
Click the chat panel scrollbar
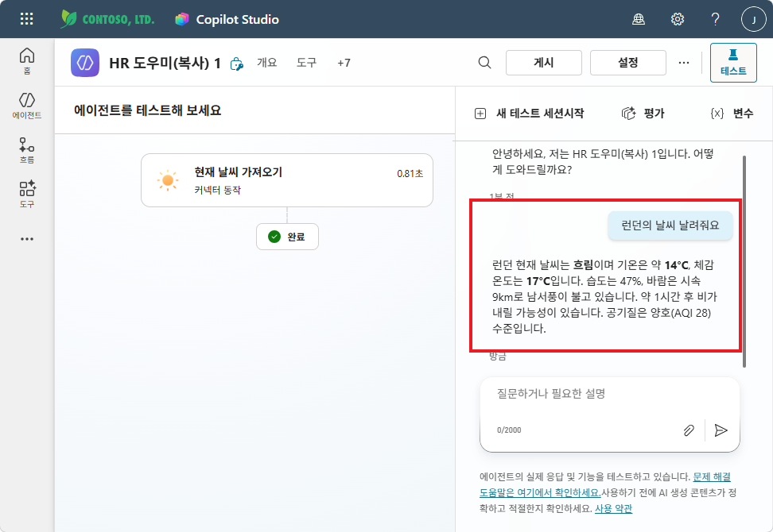pyautogui.click(x=744, y=260)
